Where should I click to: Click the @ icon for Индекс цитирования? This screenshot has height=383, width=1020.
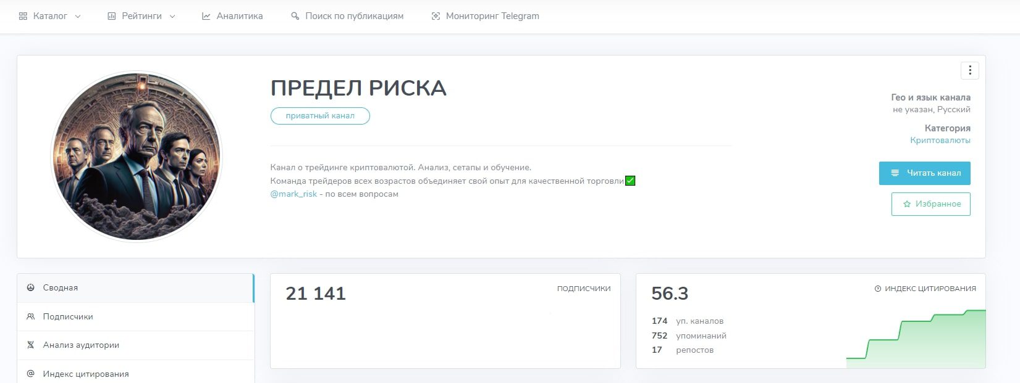click(30, 374)
